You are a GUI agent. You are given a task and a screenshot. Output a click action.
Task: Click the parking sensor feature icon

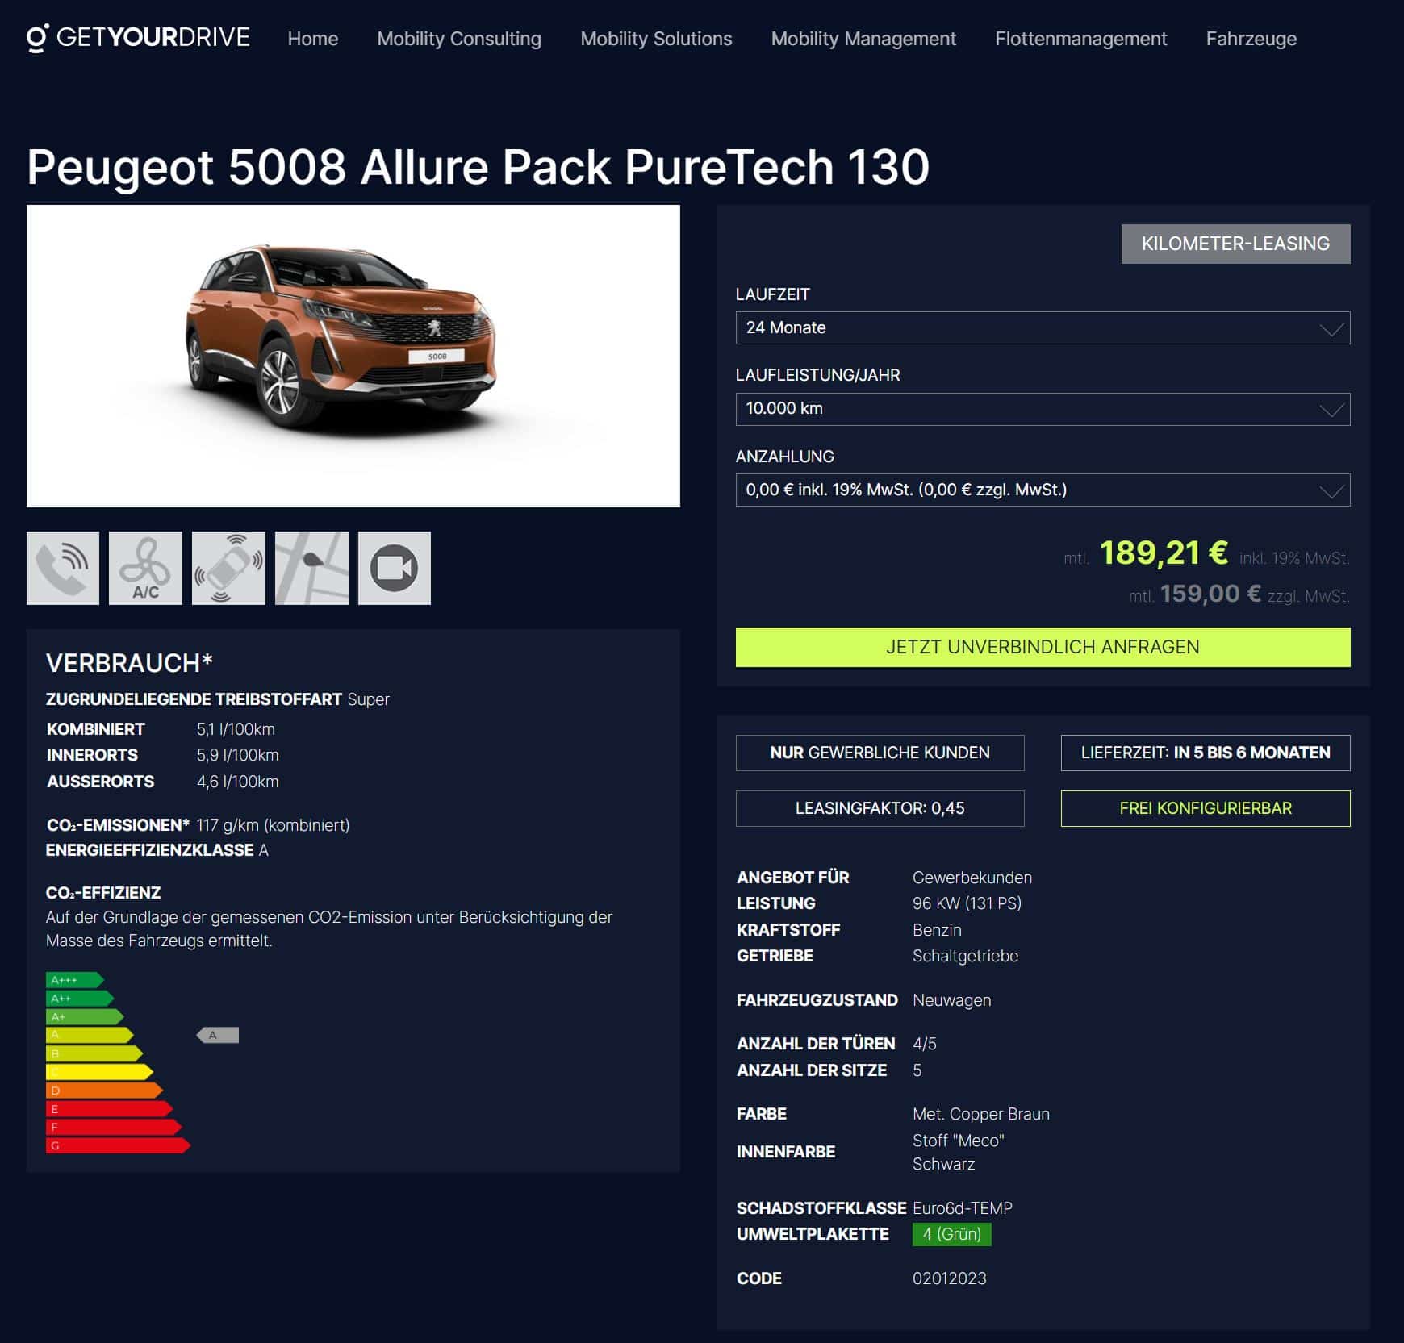pyautogui.click(x=228, y=568)
